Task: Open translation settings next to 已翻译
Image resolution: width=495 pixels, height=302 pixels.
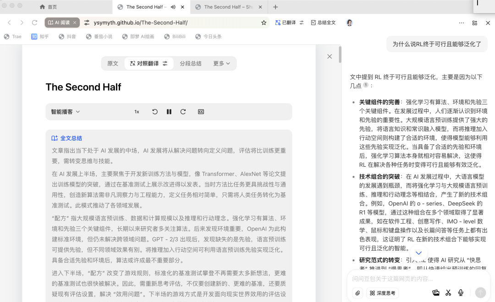Action: [x=302, y=22]
